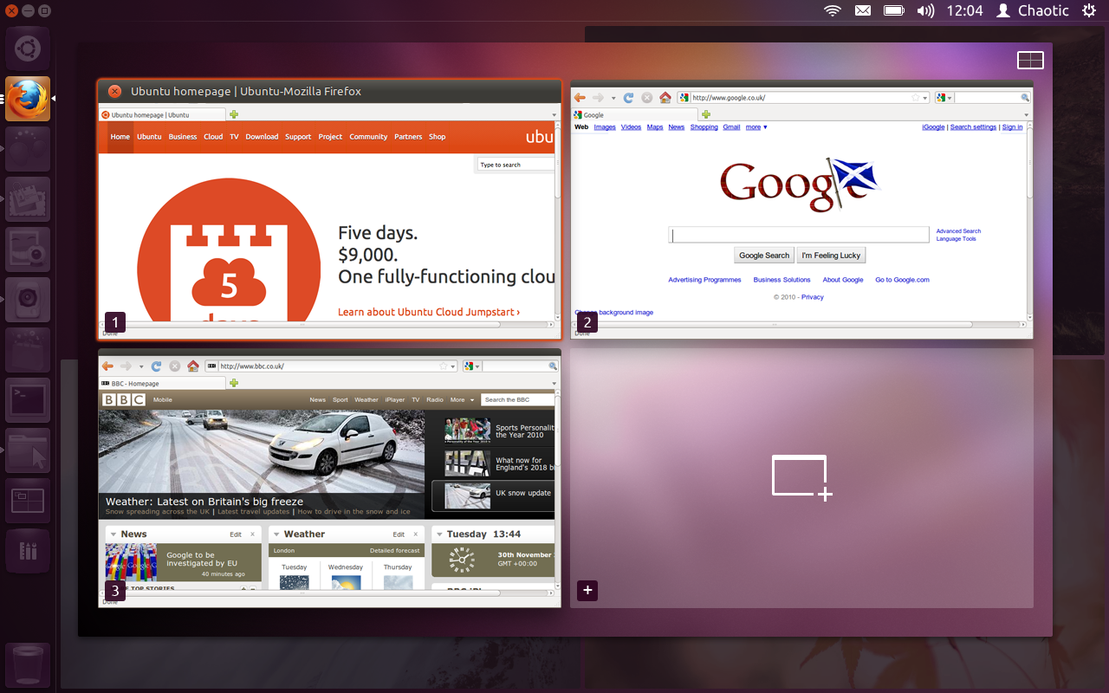Image resolution: width=1109 pixels, height=693 pixels.
Task: Open the session power cog menu
Action: (1088, 10)
